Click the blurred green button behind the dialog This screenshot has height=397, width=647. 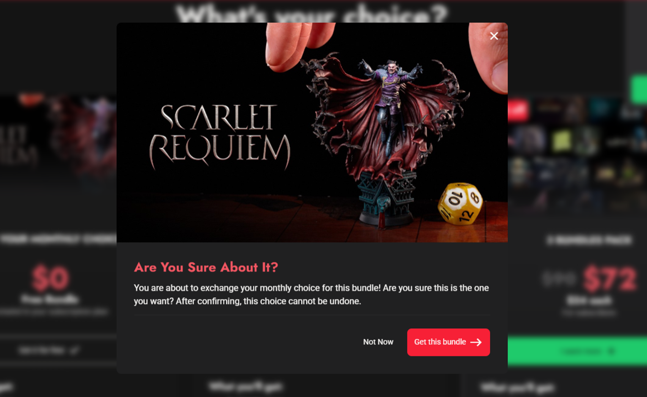tap(577, 351)
